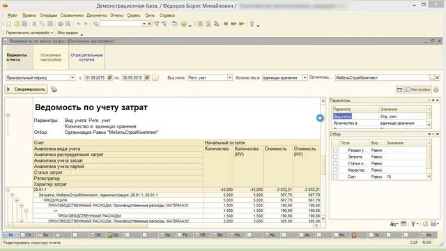Clear the Организация field with X button
This screenshot has height=251, width=446.
pos(437,77)
